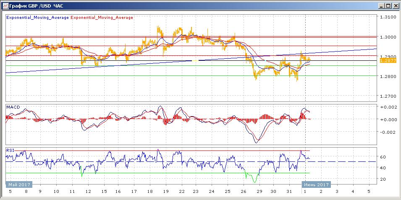Click date label 29 on time axis
The width and height of the screenshot is (401, 200).
[x=259, y=191]
